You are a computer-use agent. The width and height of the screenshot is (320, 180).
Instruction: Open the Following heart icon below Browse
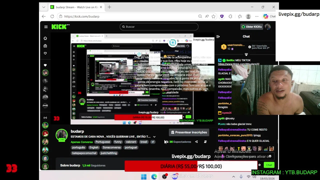click(45, 53)
